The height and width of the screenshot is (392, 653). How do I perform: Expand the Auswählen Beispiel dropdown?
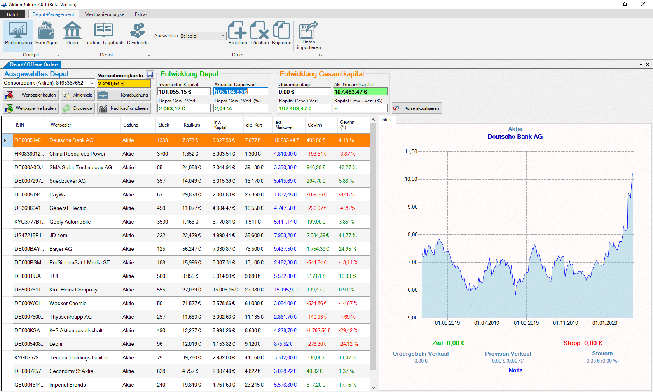(x=223, y=36)
